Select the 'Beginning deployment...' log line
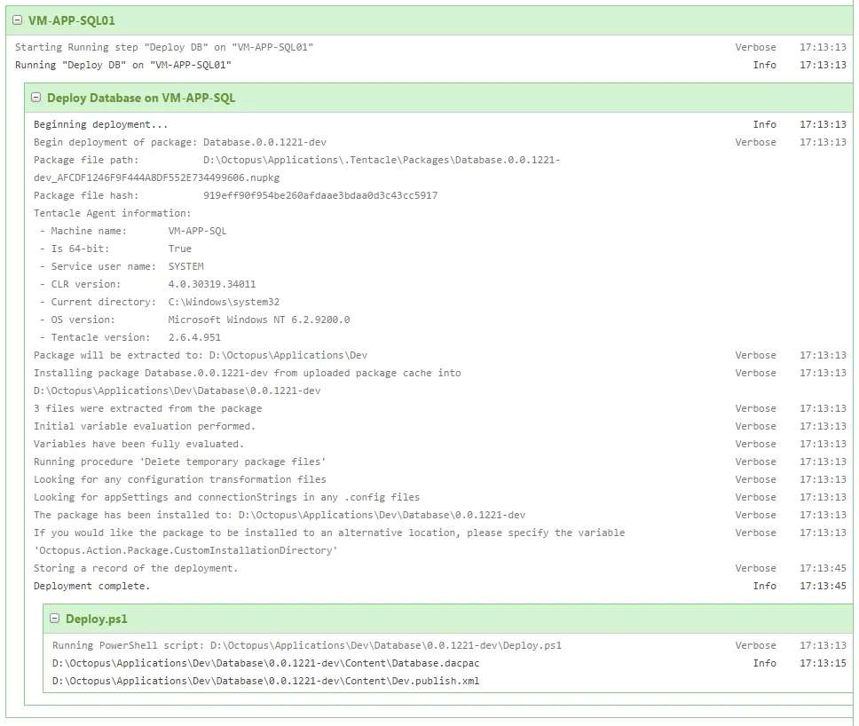 pyautogui.click(x=100, y=124)
